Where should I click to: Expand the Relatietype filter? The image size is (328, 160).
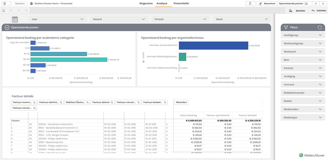[x=303, y=117]
